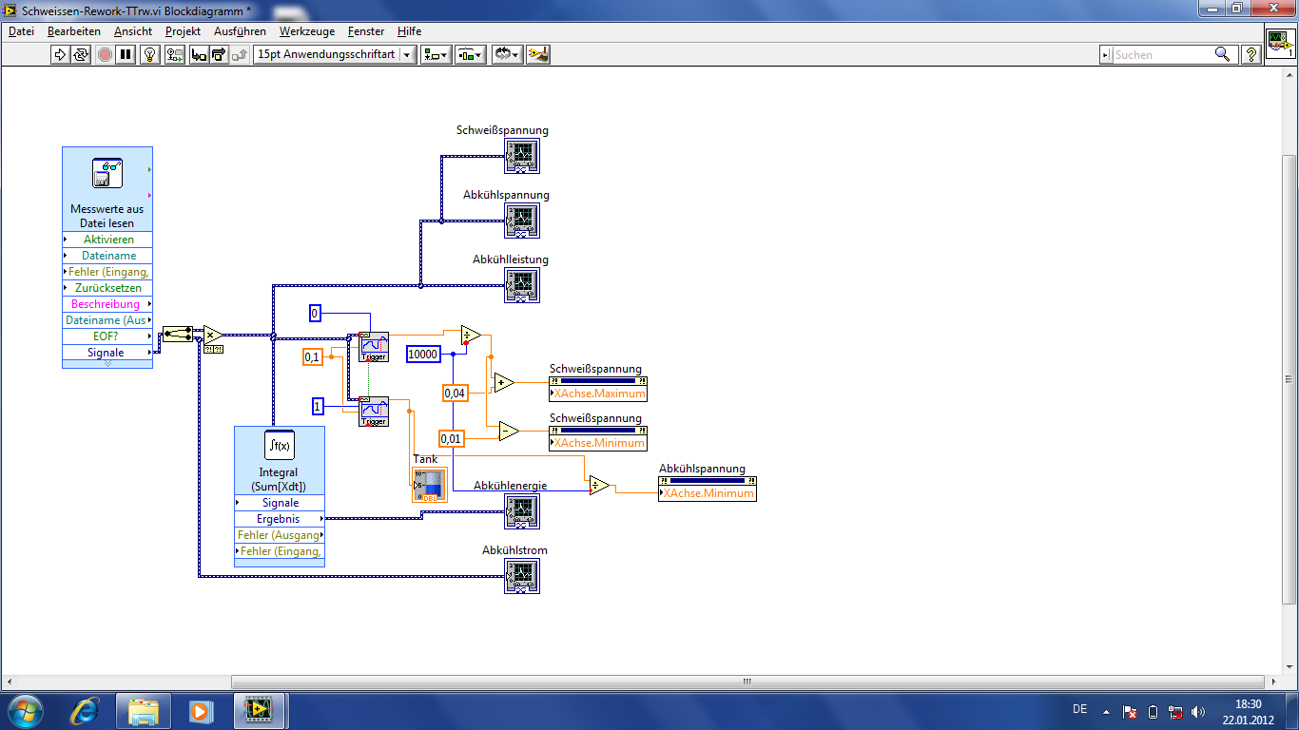Select the Abkühlstrom graph terminal

tap(522, 575)
